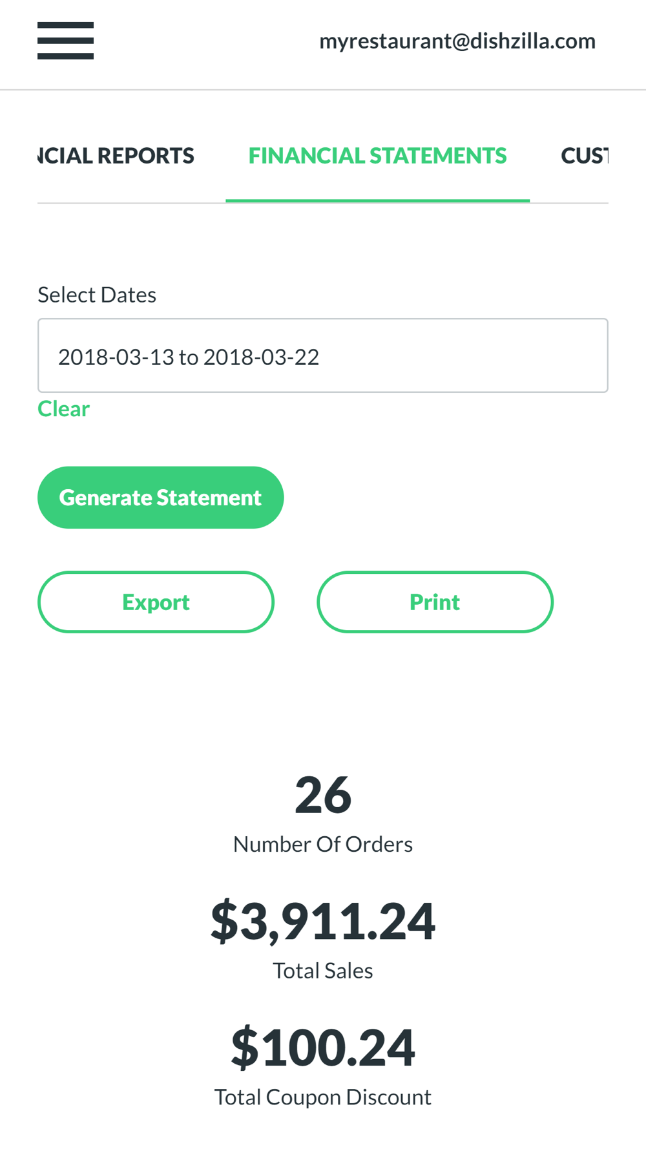Clear the selected date range
This screenshot has height=1149, width=646.
pyautogui.click(x=63, y=409)
